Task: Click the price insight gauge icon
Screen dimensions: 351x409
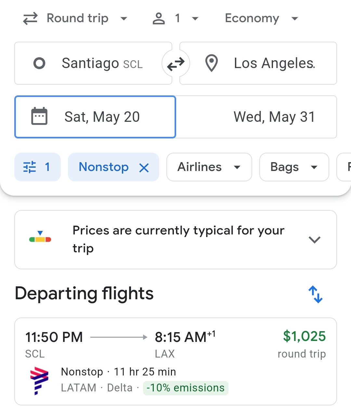Action: tap(40, 237)
